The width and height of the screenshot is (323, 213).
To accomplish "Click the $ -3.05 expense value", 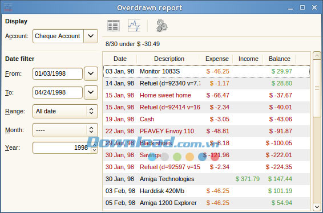I will coord(220,119).
